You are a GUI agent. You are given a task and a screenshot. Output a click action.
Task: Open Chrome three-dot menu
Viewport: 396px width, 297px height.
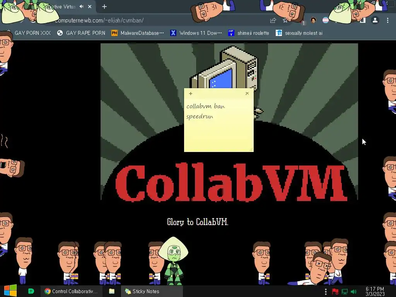tap(387, 20)
